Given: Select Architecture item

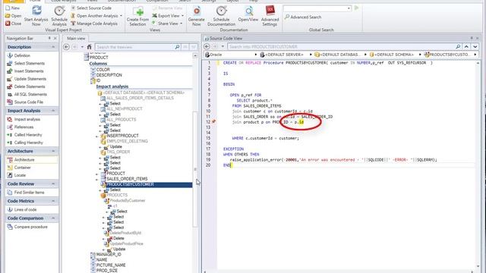Looking at the screenshot, I should pos(32,160).
